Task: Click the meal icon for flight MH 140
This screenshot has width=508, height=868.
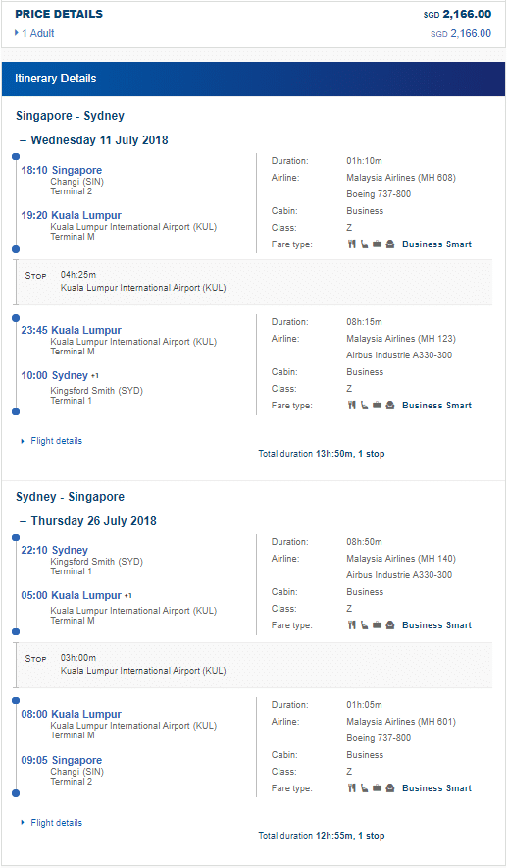Action: 351,625
